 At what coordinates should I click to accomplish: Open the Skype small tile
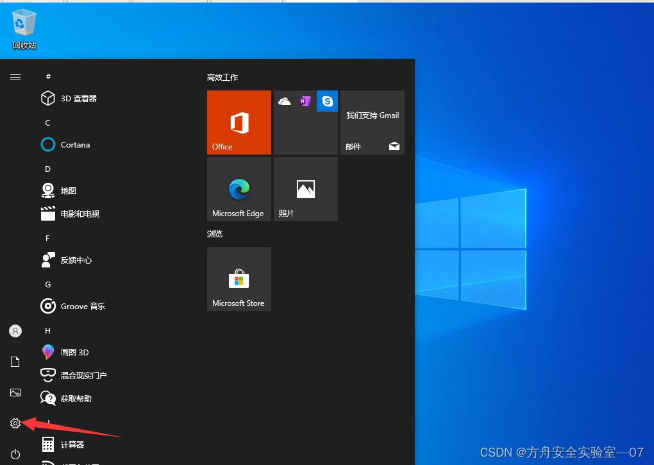(328, 101)
